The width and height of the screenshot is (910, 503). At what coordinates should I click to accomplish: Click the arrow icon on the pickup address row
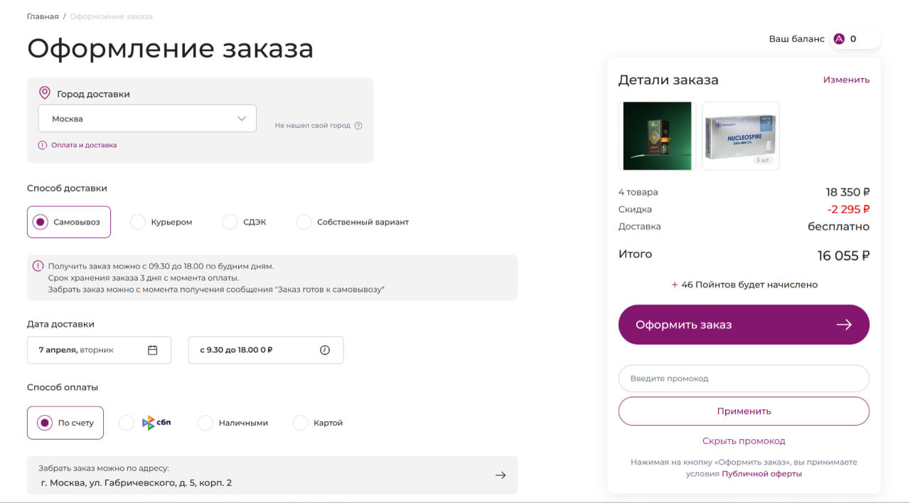[x=500, y=475]
